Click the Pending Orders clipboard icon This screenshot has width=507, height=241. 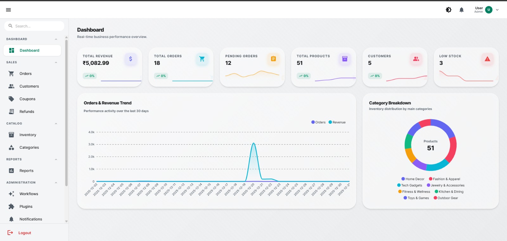click(x=273, y=59)
